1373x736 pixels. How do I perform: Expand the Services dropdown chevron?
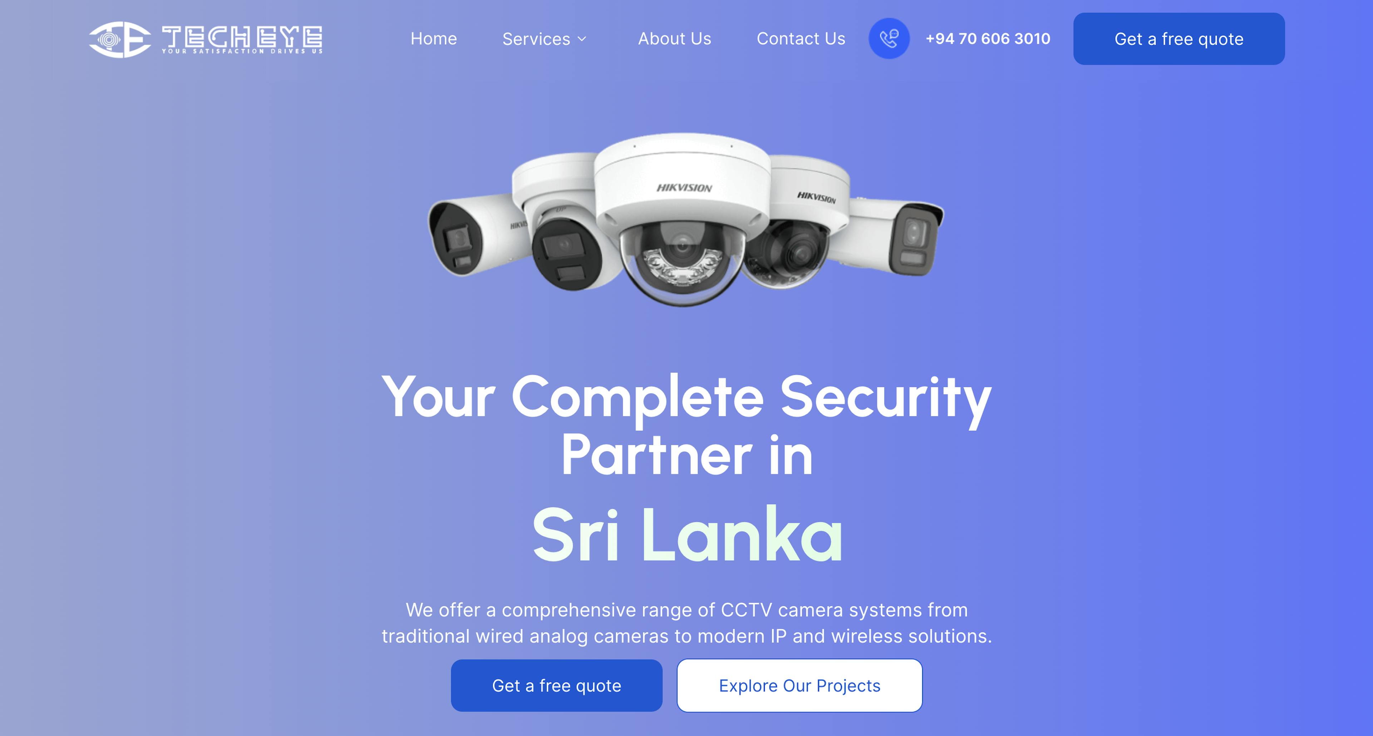click(x=582, y=39)
